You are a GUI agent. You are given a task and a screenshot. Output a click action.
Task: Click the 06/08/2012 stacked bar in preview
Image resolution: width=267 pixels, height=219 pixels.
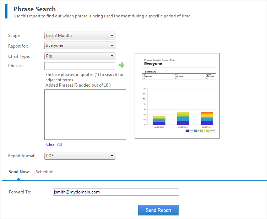click(159, 120)
